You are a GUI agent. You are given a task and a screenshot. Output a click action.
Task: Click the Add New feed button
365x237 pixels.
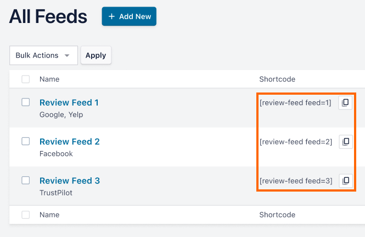[129, 16]
